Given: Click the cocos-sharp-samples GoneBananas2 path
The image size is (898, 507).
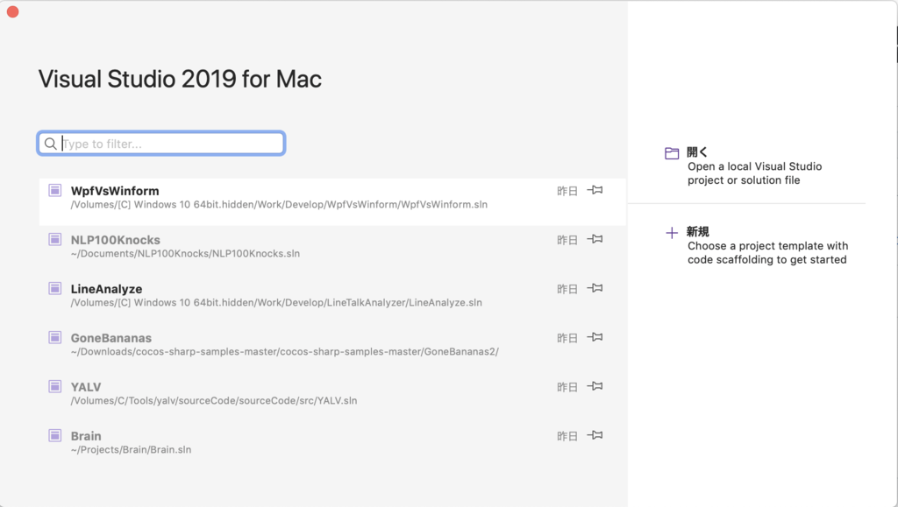Looking at the screenshot, I should [x=285, y=351].
